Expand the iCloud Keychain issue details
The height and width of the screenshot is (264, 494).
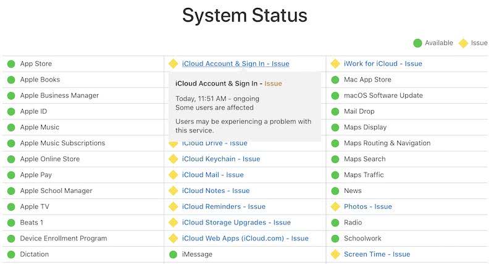220,159
